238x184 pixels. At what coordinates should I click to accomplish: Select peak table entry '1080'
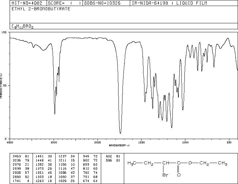(62, 177)
